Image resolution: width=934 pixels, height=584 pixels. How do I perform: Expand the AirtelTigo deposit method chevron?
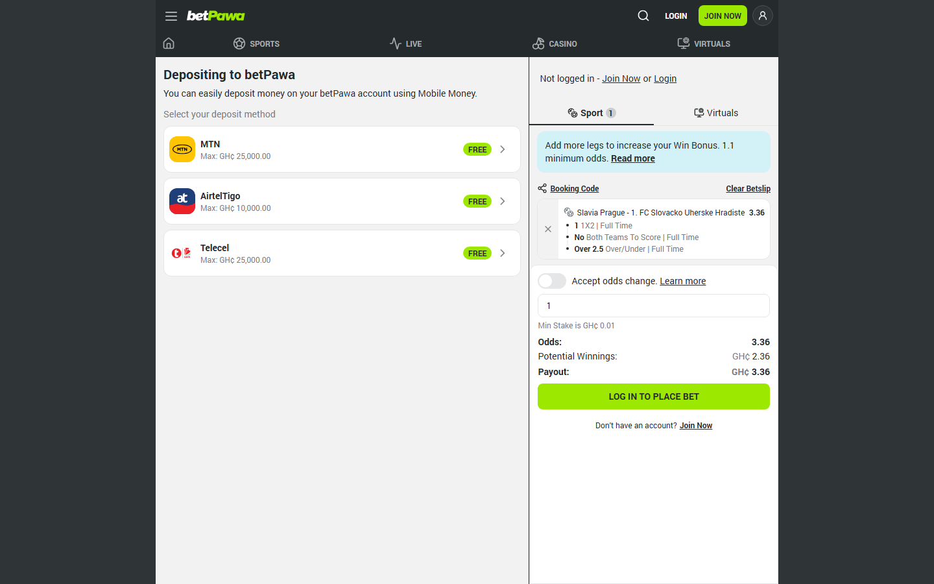[503, 201]
